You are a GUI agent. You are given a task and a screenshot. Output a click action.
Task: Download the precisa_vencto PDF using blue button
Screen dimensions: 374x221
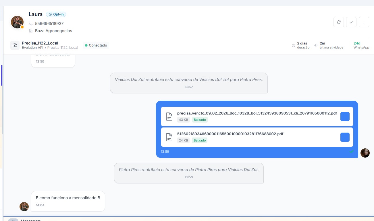[345, 117]
